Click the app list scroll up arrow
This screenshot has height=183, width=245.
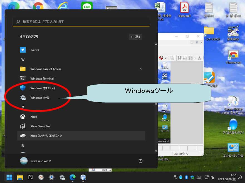[x=156, y=44]
